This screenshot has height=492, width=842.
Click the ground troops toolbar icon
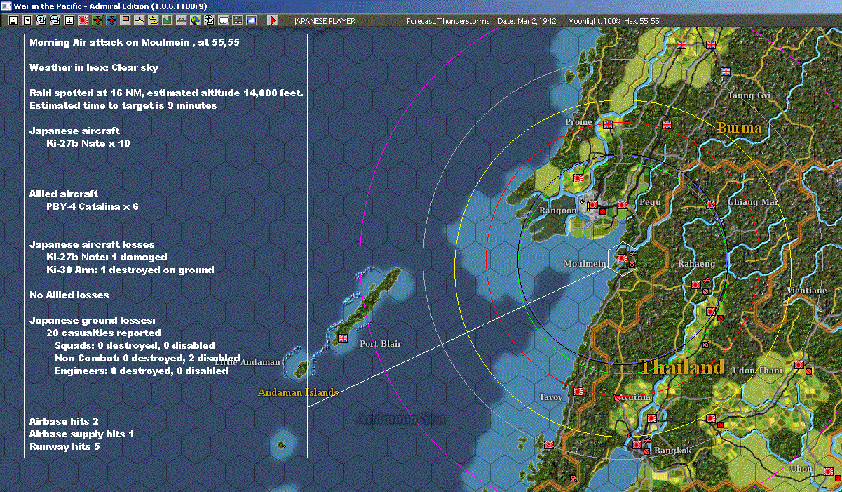tap(181, 20)
